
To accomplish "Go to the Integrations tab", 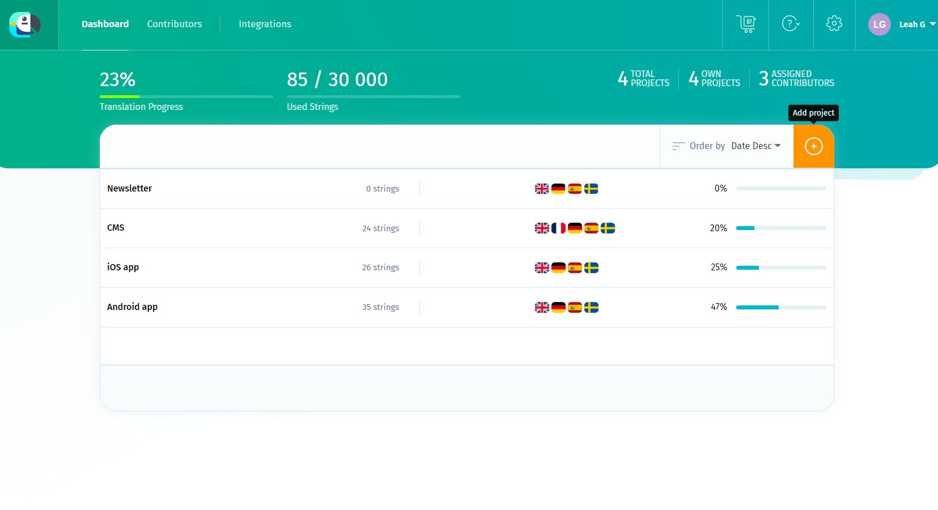I will click(265, 24).
